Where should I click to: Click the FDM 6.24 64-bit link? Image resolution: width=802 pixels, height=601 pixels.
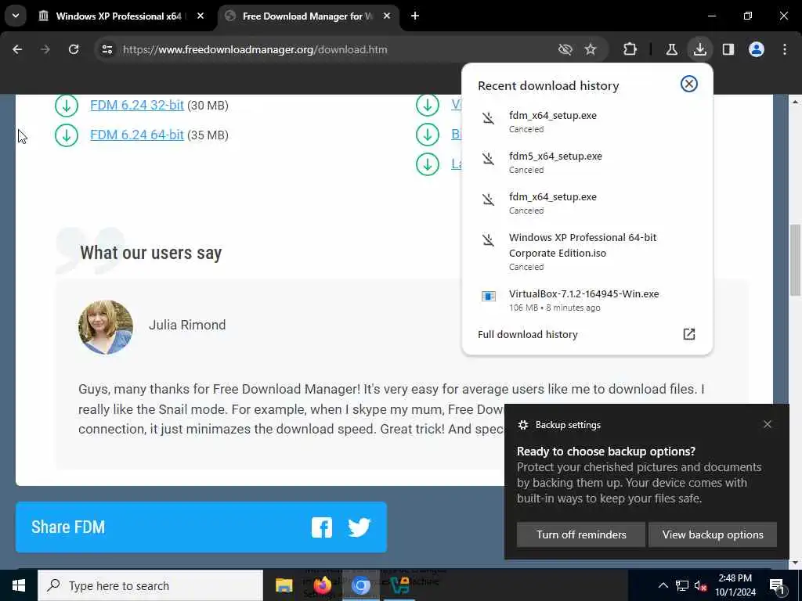coord(136,135)
